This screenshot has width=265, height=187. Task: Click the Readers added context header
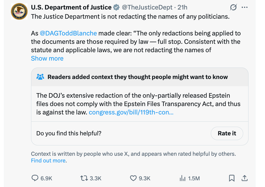[138, 77]
